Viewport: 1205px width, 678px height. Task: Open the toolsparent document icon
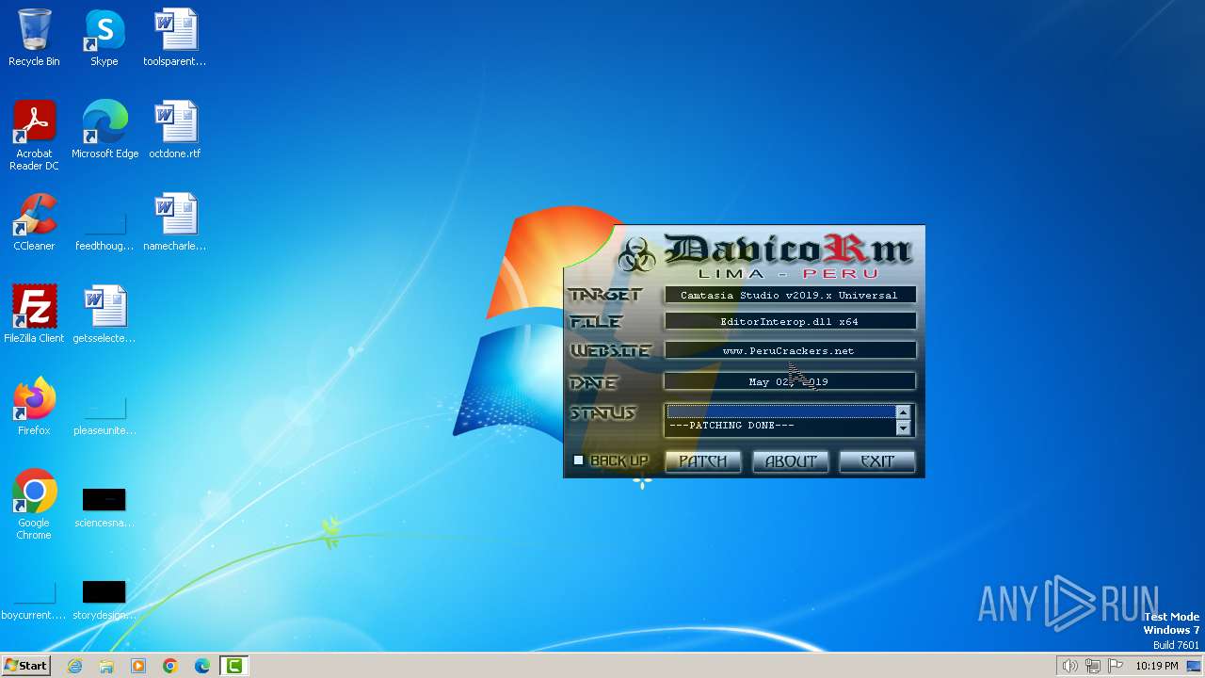pyautogui.click(x=175, y=38)
